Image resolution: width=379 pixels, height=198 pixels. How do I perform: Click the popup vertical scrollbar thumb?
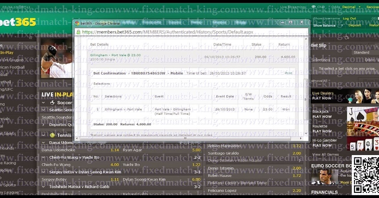point(305,99)
